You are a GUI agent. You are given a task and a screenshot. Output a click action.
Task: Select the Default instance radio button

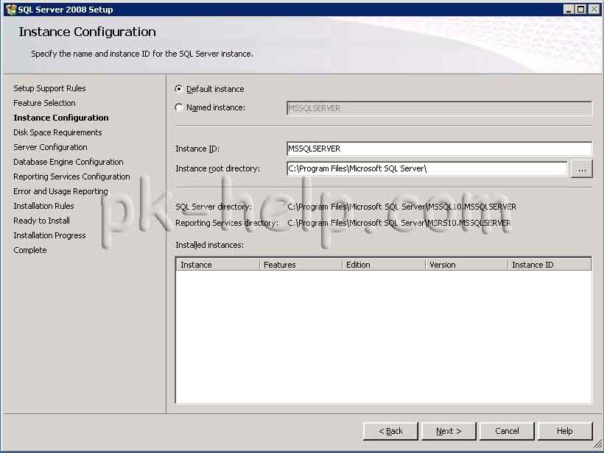coord(179,89)
